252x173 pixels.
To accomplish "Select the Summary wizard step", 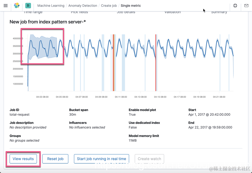I will (x=219, y=12).
